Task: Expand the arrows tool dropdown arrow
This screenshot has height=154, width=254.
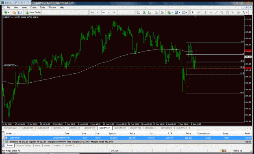Action: pos(247,13)
